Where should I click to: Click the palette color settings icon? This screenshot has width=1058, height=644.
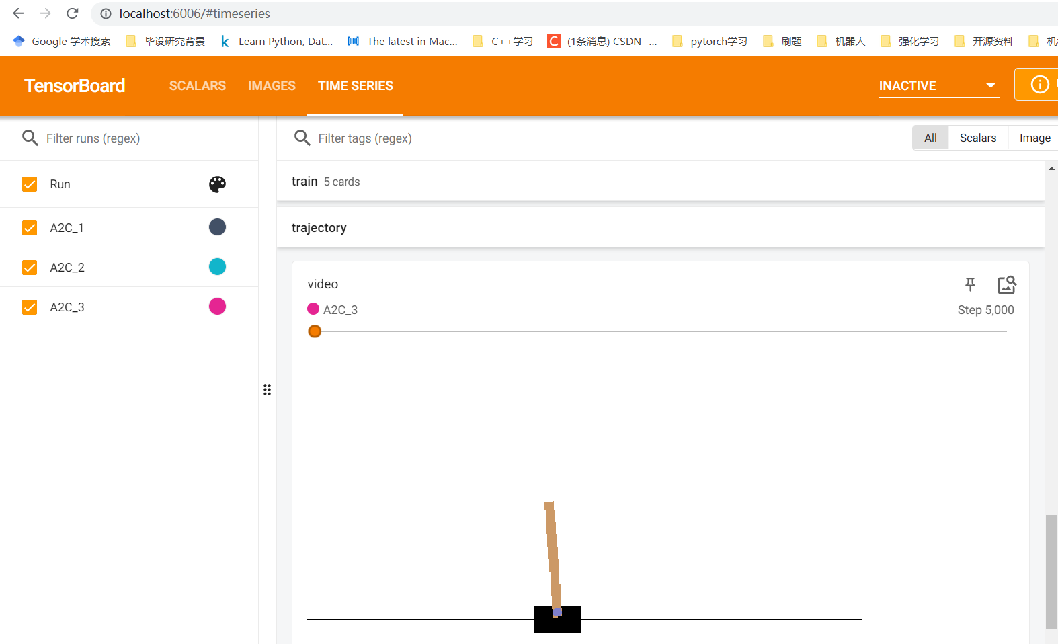click(217, 184)
